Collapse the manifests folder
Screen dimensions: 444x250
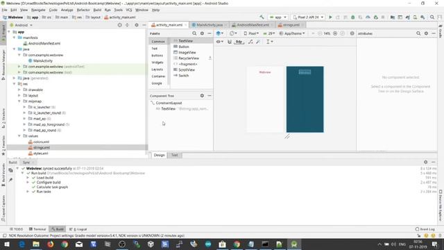(x=14, y=37)
